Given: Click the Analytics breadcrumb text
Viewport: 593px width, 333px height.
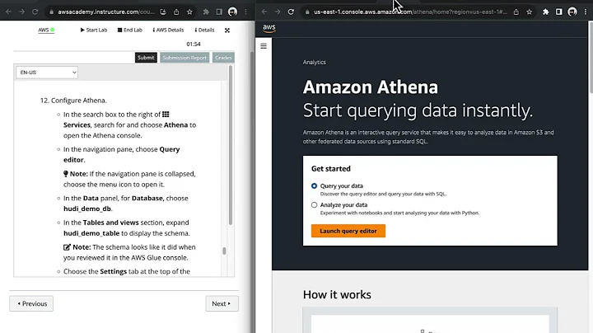Looking at the screenshot, I should coord(315,62).
